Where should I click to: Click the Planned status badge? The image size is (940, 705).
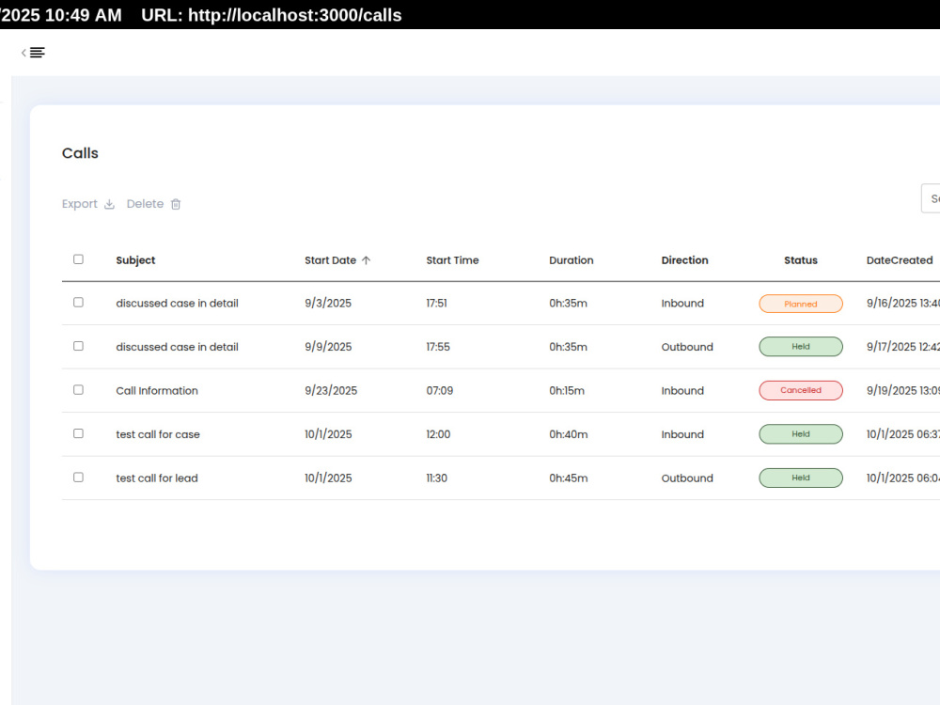coord(801,304)
